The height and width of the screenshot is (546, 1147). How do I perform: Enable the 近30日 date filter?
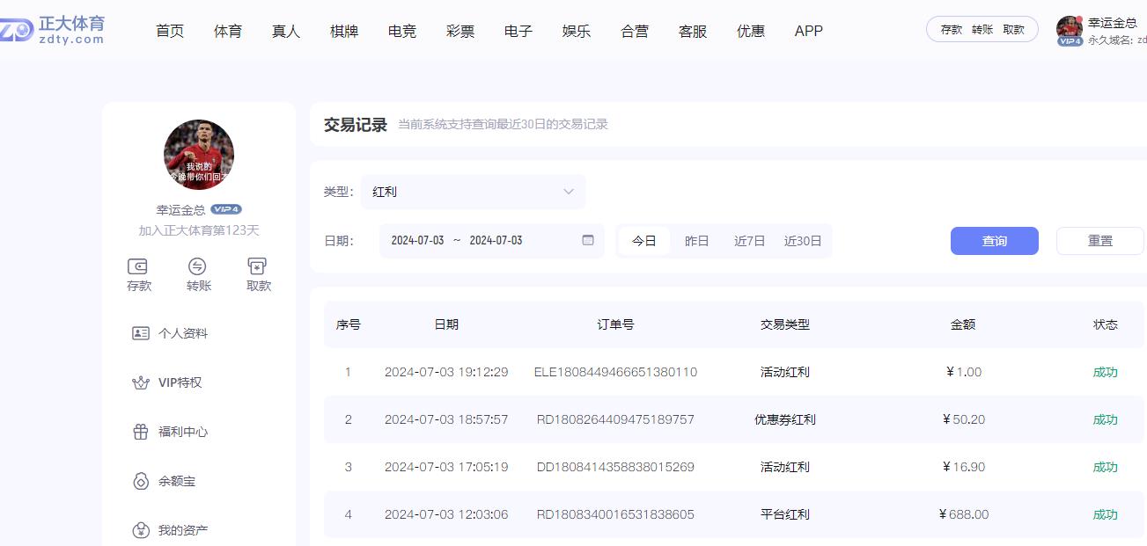click(802, 240)
